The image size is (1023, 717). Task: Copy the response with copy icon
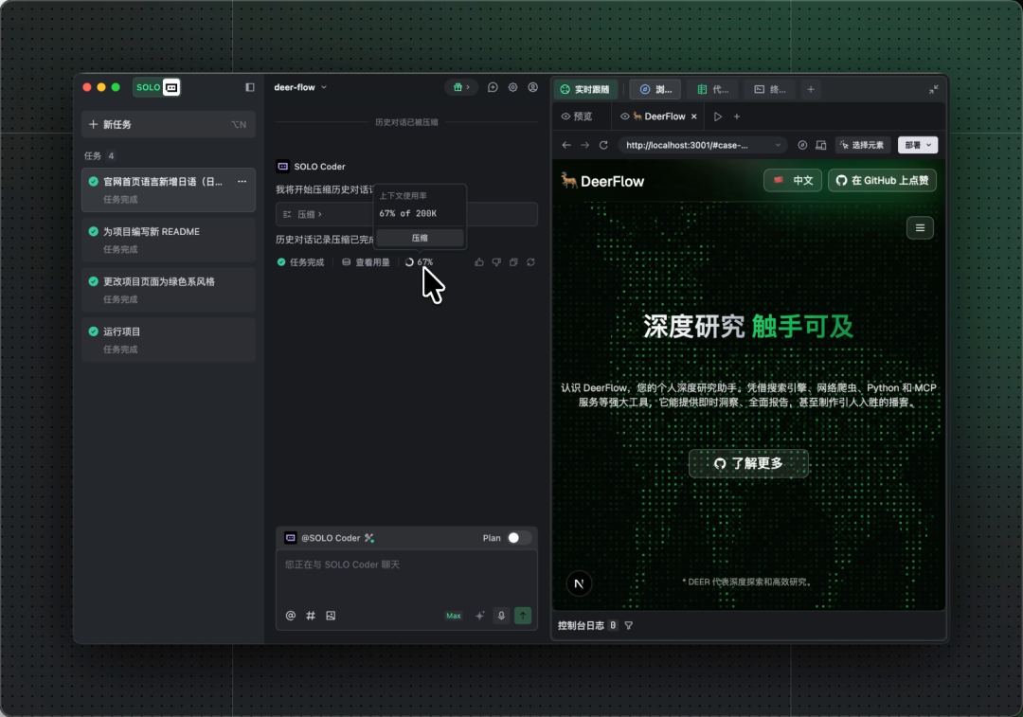[x=513, y=262]
